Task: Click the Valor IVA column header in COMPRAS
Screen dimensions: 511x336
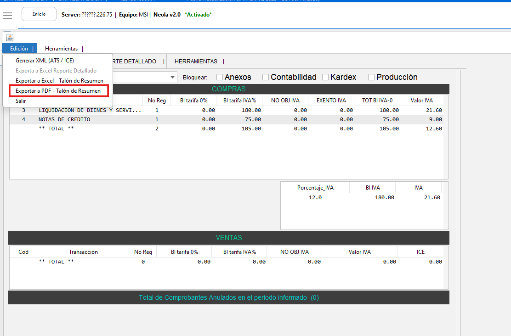Action: pos(421,101)
